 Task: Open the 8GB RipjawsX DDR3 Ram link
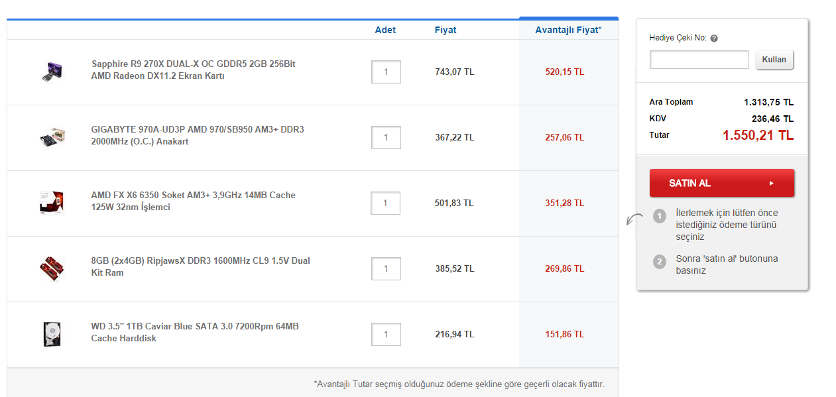(200, 266)
